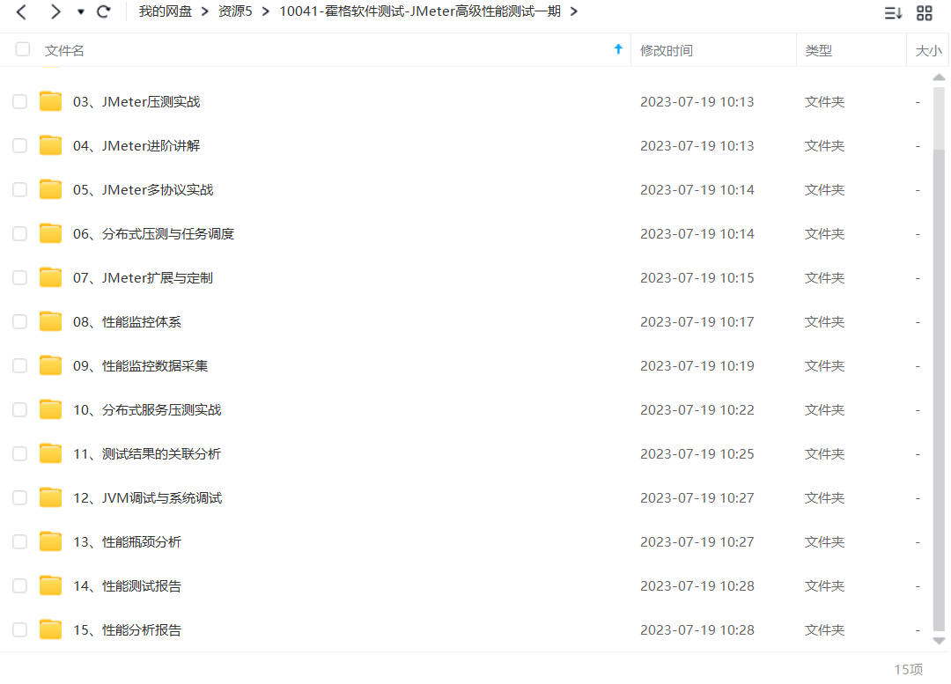The height and width of the screenshot is (684, 951).
Task: Click folder icon of 09、性能监控数据采集
Action: coord(51,365)
